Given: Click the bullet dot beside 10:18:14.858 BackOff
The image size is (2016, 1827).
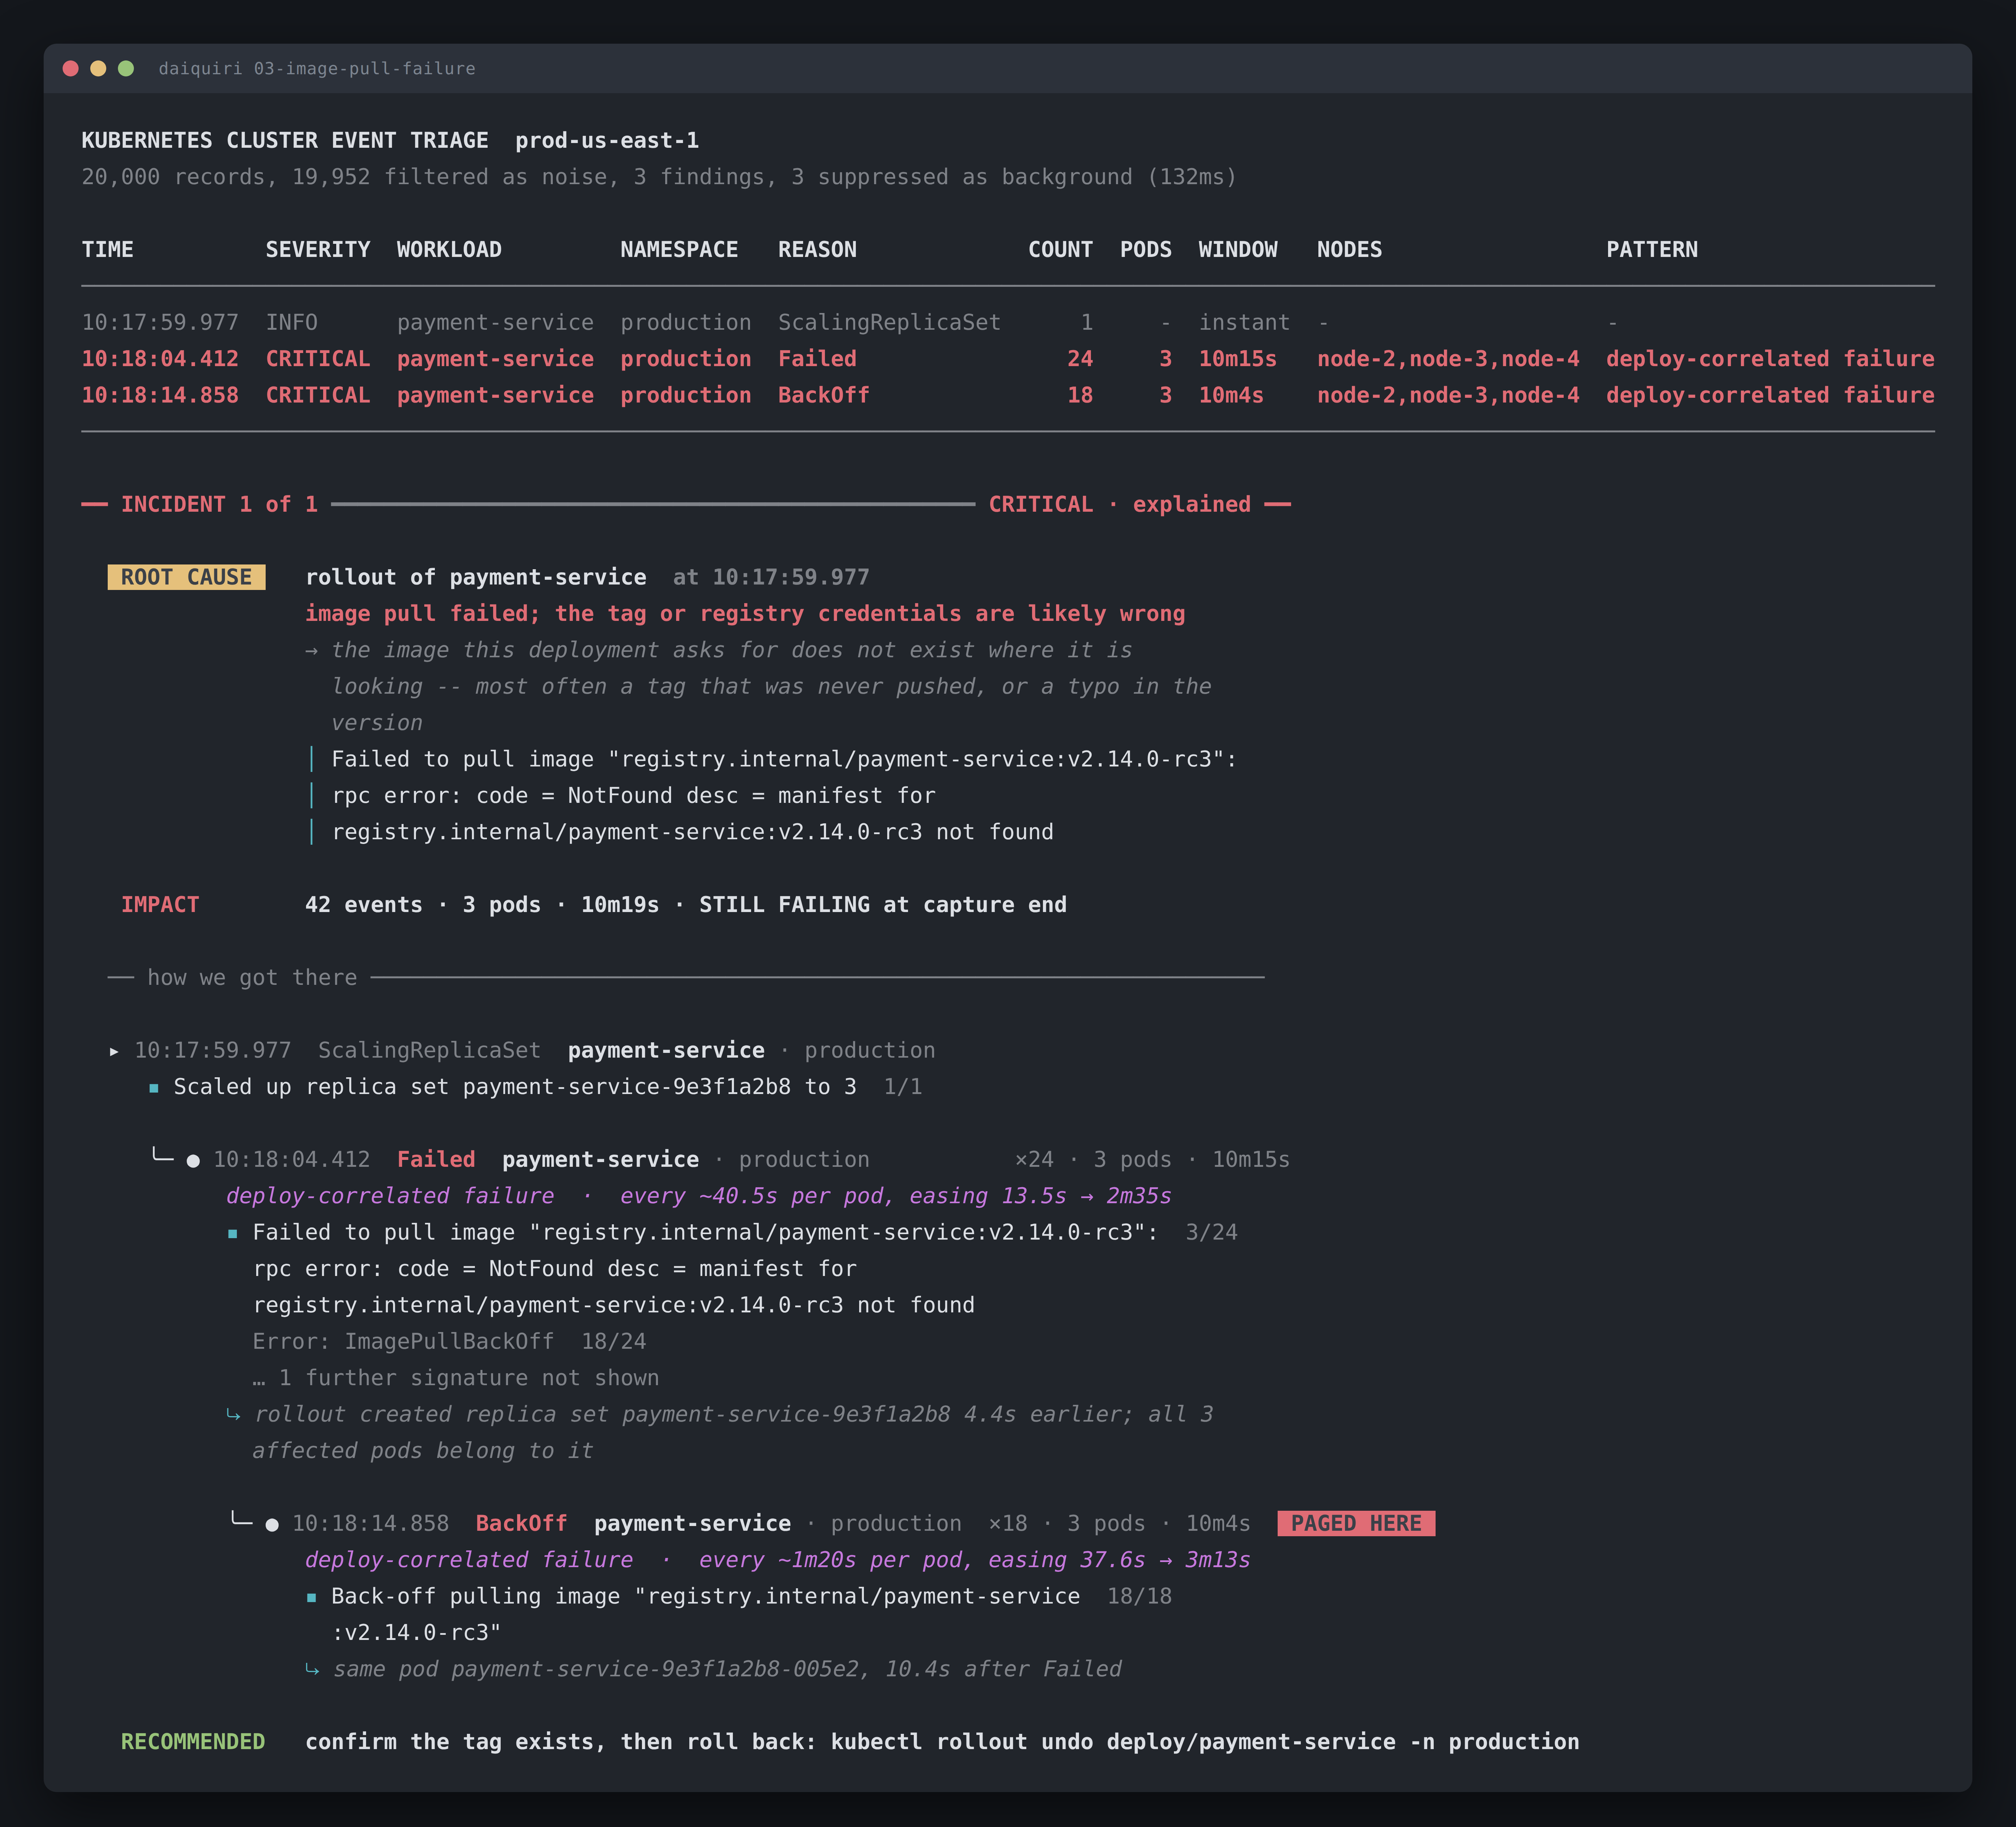Looking at the screenshot, I should click(x=272, y=1525).
